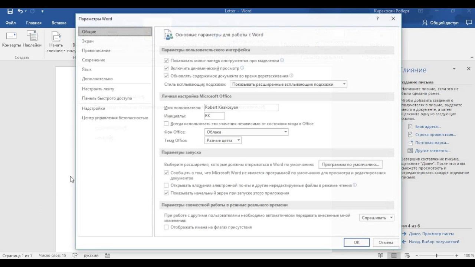Open the Фон Office dropdown

coord(246,132)
